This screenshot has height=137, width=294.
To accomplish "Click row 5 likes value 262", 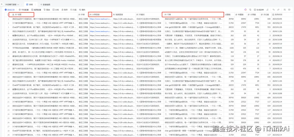I will [x=232, y=35].
